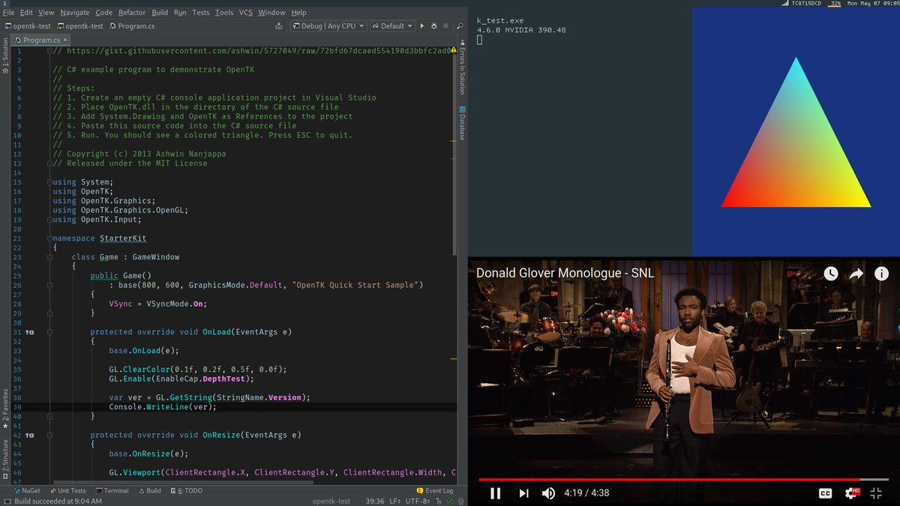Toggle tool window bars icon in status bar

click(x=6, y=501)
